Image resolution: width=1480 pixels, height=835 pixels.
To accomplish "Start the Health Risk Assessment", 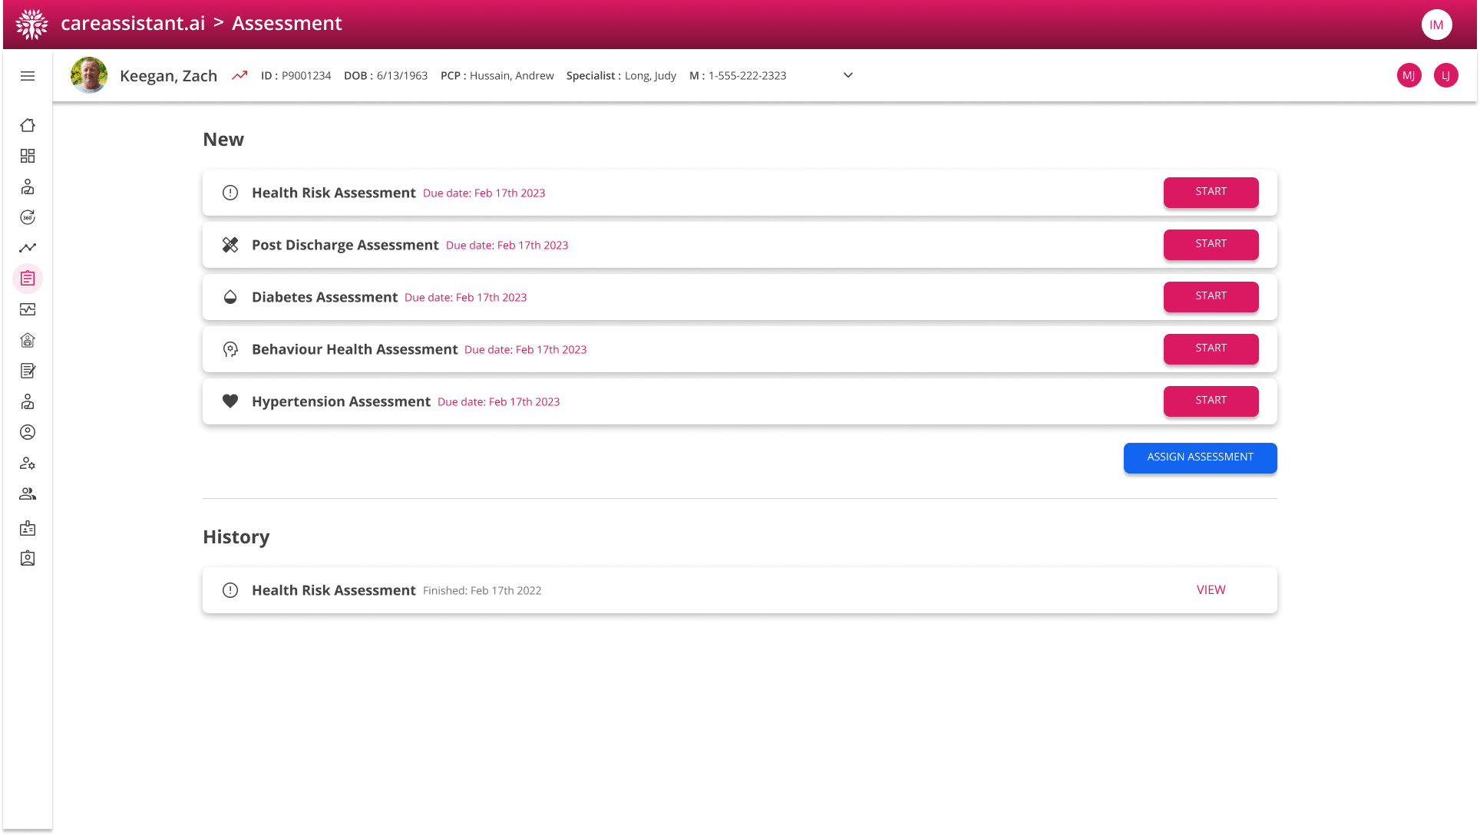I will 1211,192.
